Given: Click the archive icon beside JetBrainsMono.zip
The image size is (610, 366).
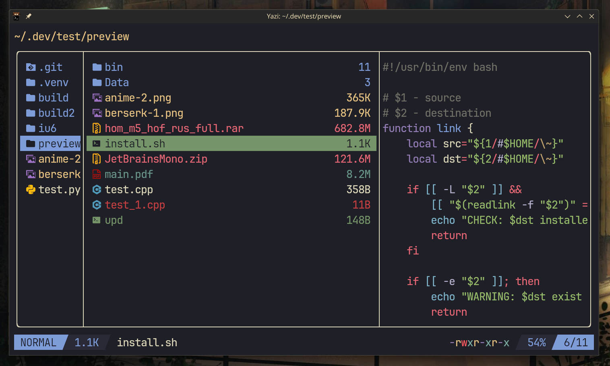Looking at the screenshot, I should (97, 159).
